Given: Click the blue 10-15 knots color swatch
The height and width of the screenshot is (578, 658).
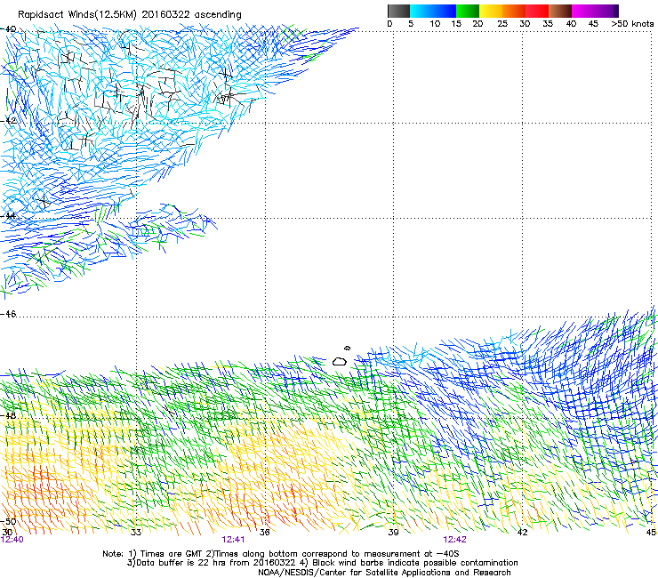Looking at the screenshot, I should pos(445,11).
